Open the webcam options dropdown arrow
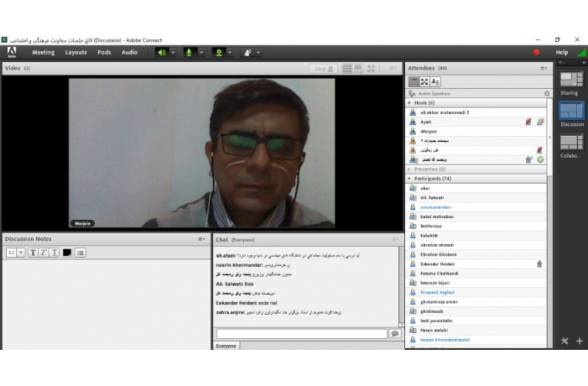 click(x=230, y=53)
